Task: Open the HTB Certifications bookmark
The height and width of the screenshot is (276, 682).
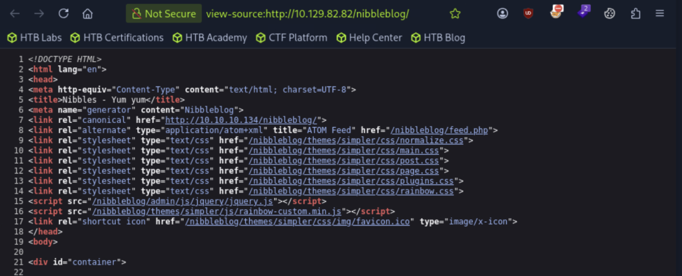Action: [117, 38]
